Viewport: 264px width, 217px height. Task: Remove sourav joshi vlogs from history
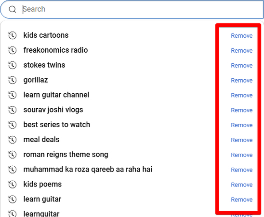pos(242,110)
